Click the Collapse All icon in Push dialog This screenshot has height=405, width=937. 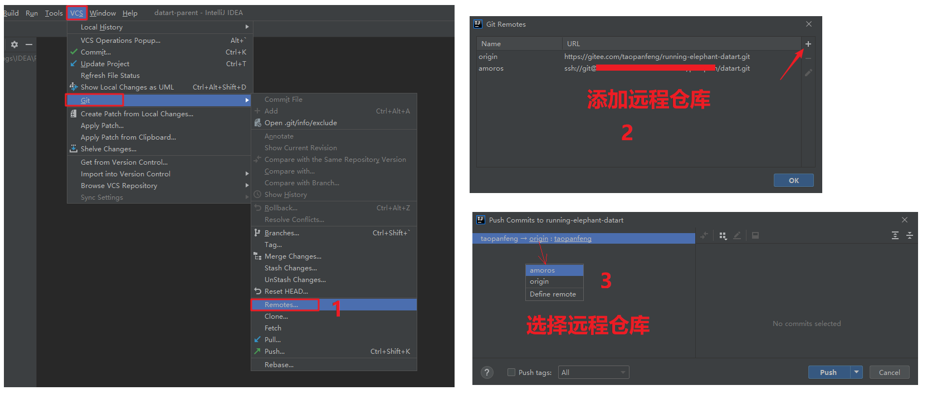point(910,235)
